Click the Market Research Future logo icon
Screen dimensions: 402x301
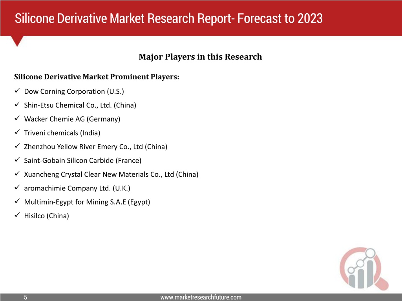[x=364, y=268]
